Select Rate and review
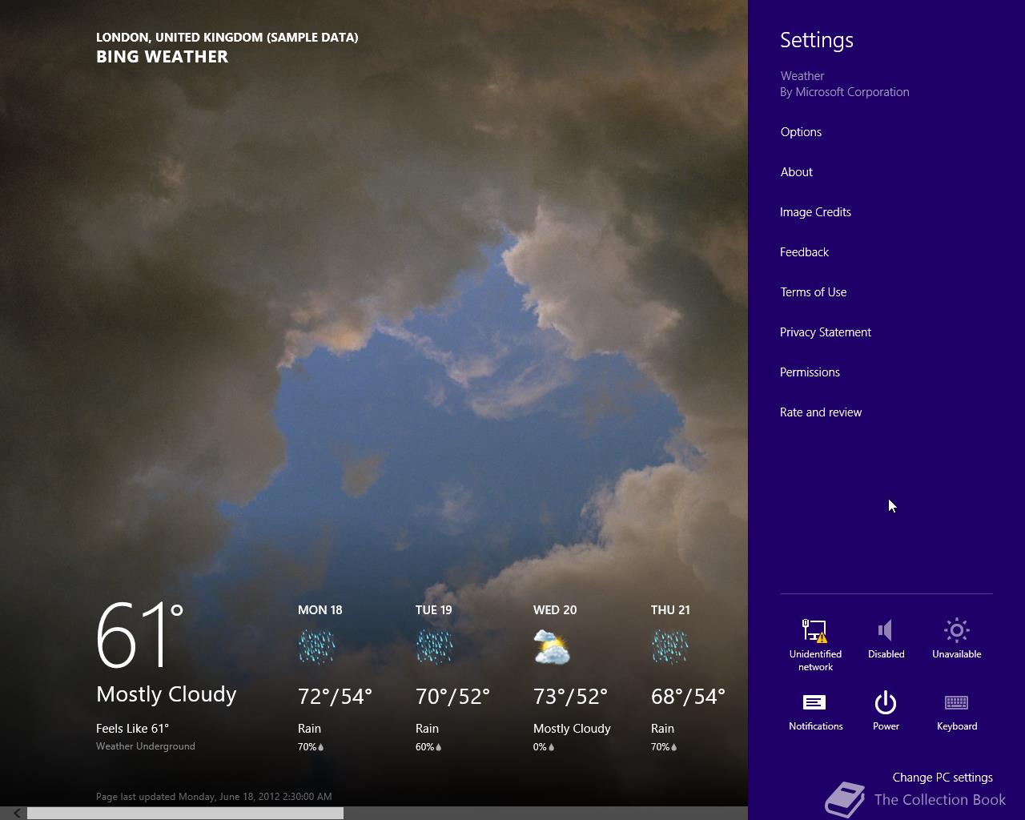Image resolution: width=1025 pixels, height=820 pixels. (x=821, y=412)
